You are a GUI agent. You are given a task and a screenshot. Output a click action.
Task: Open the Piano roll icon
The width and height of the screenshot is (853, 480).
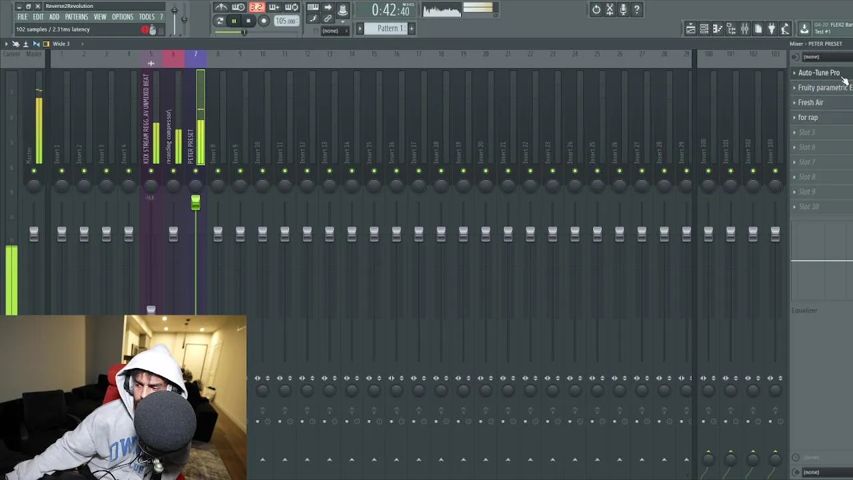[x=718, y=29]
